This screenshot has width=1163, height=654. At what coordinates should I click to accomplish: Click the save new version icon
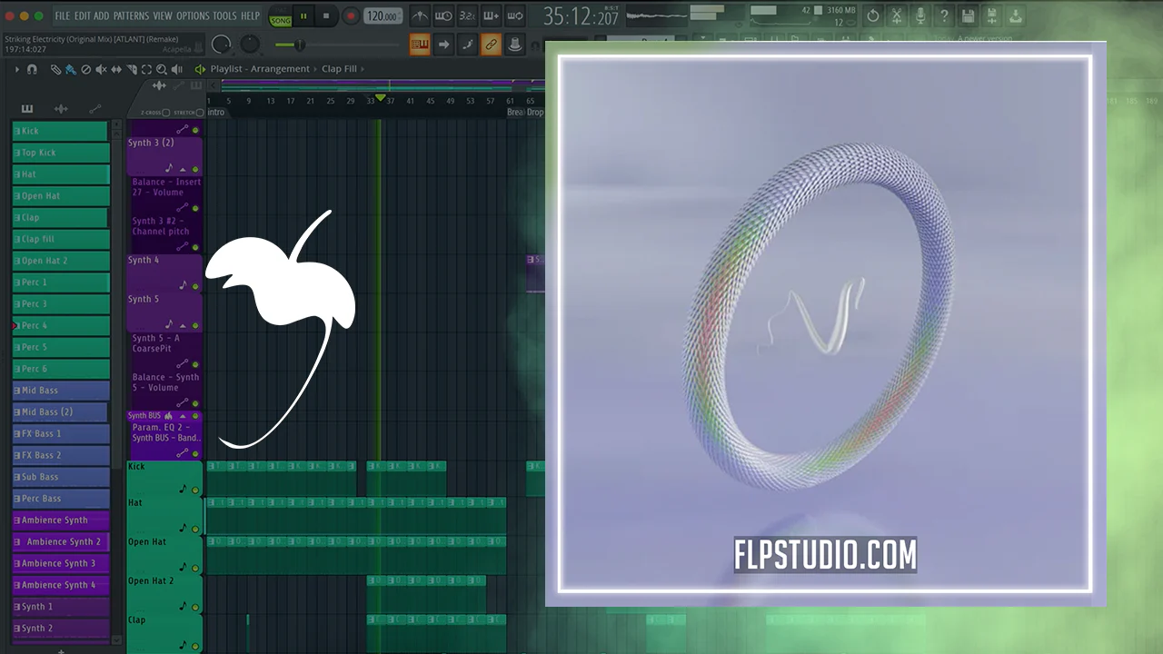pos(991,16)
